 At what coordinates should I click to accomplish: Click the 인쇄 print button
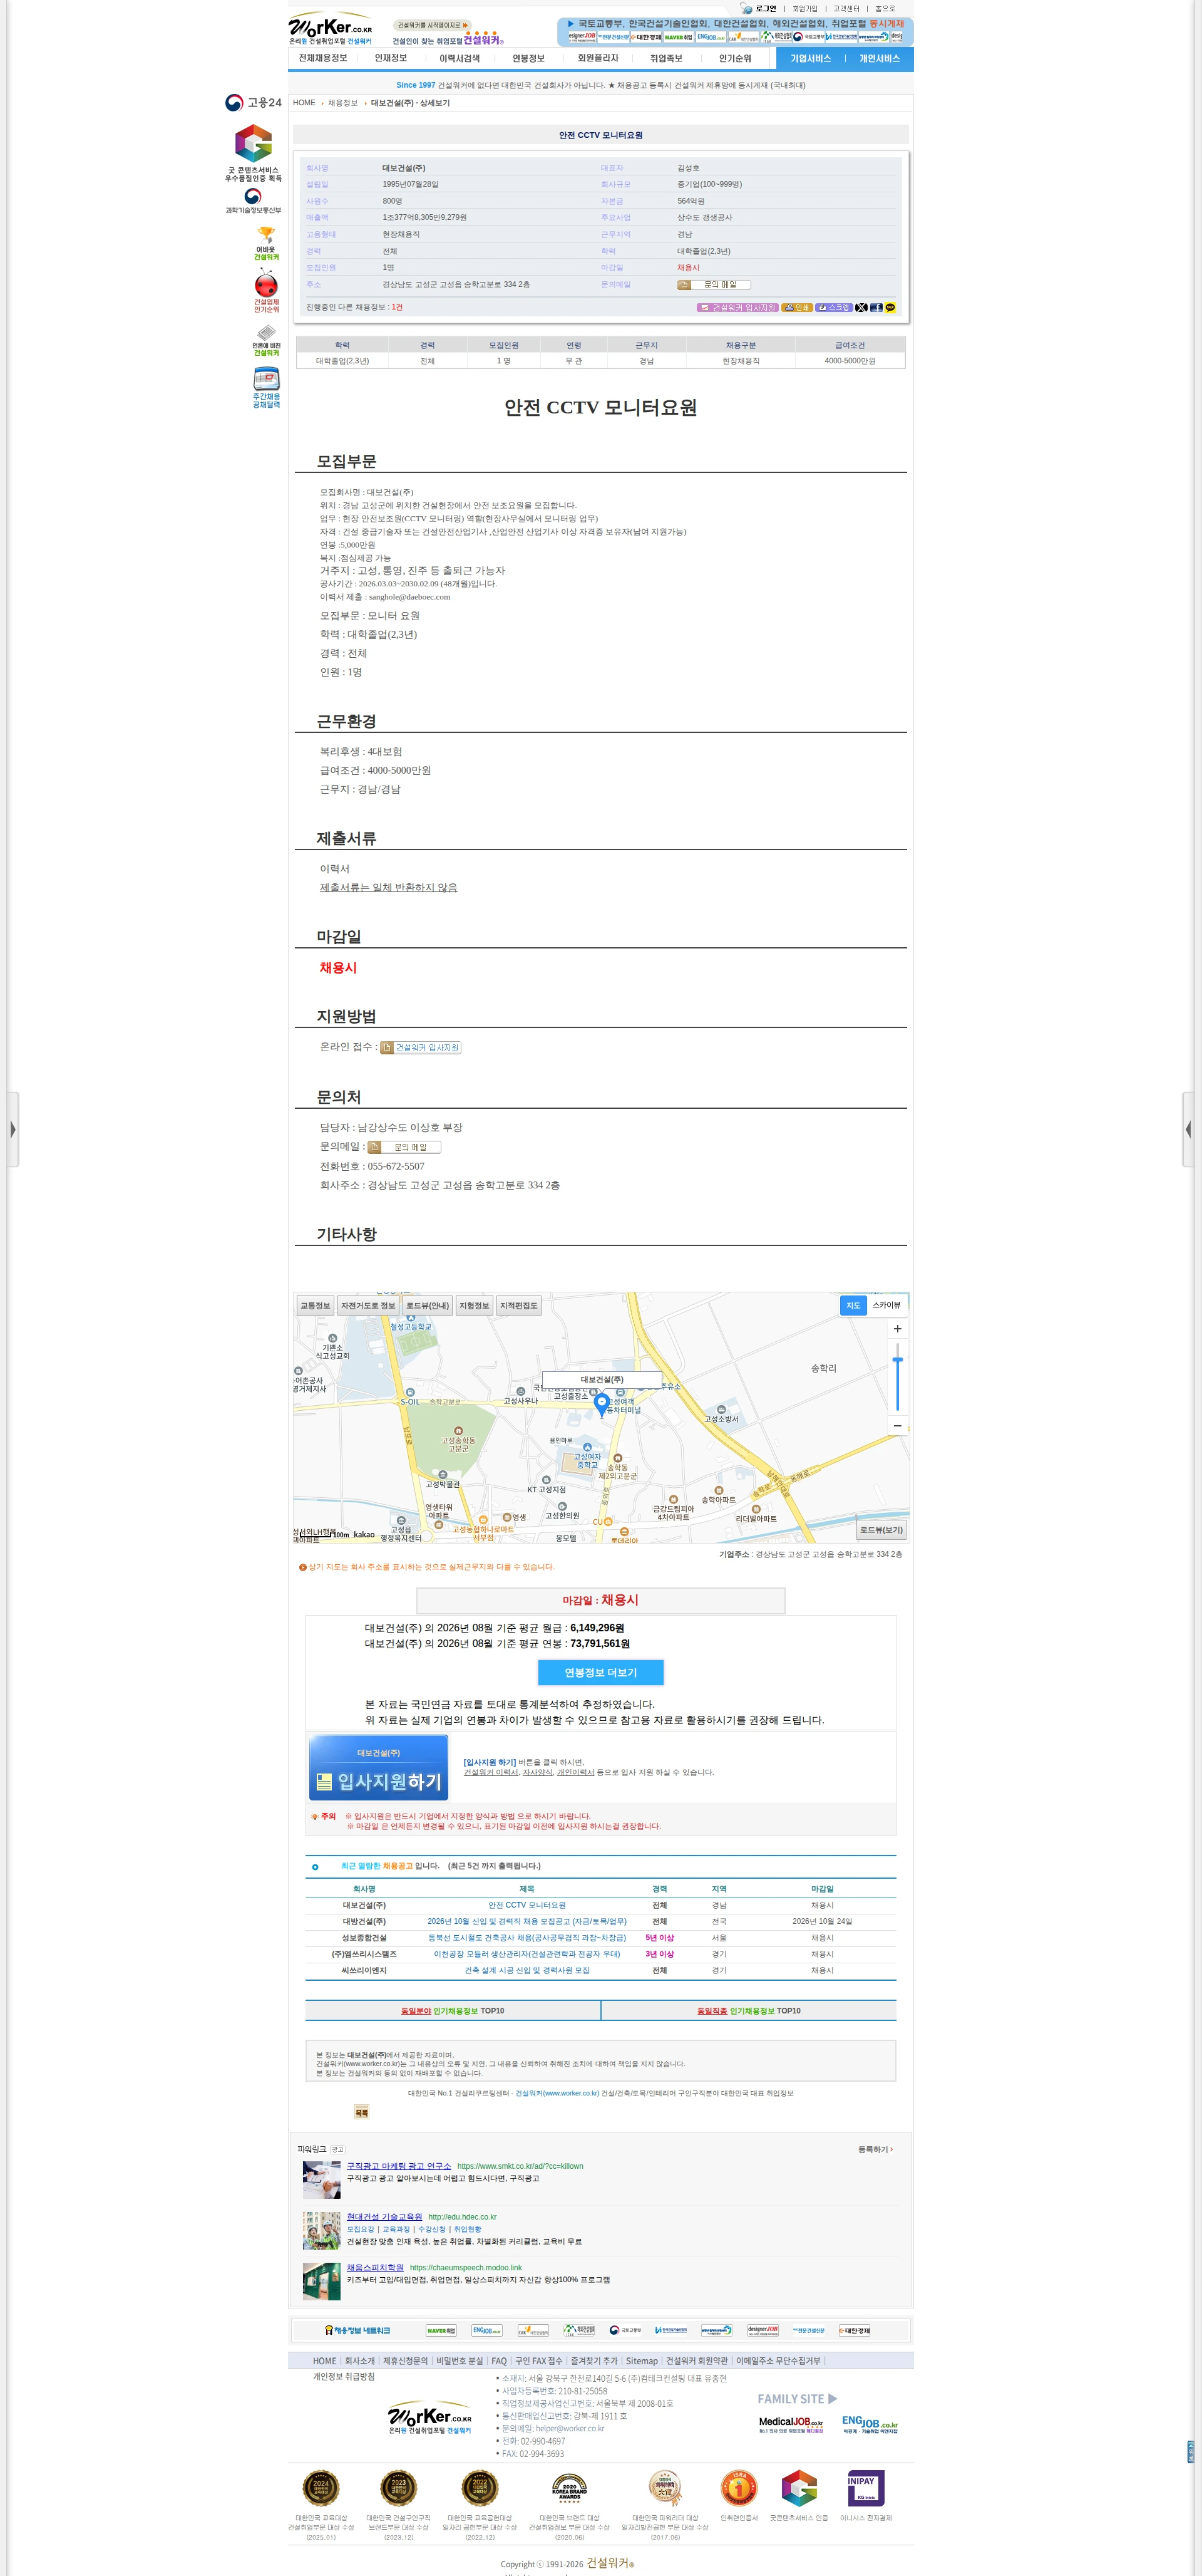[x=796, y=308]
